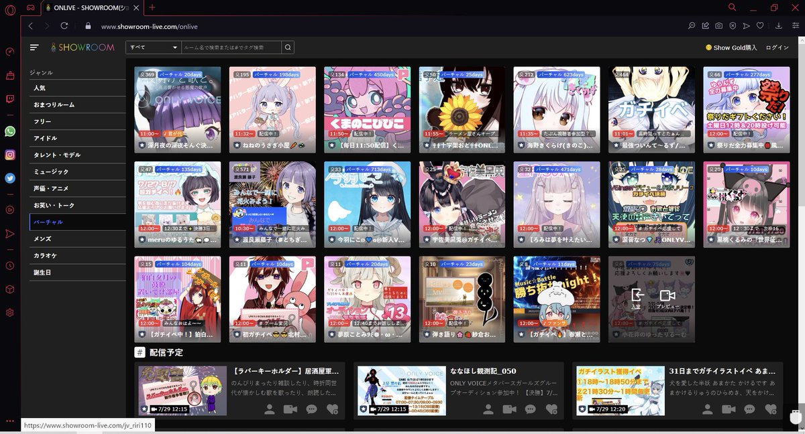The width and height of the screenshot is (805, 434).
Task: Click the SHOWROOM logo
Action: (83, 48)
